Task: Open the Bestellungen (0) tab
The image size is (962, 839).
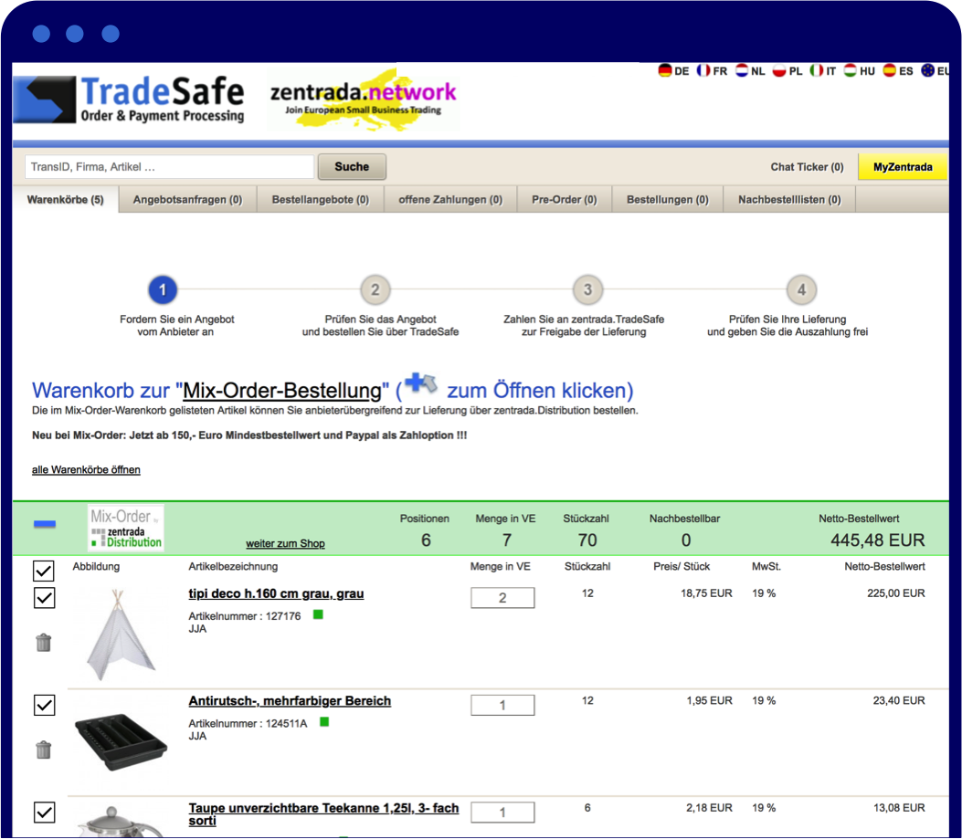Action: pyautogui.click(x=668, y=199)
